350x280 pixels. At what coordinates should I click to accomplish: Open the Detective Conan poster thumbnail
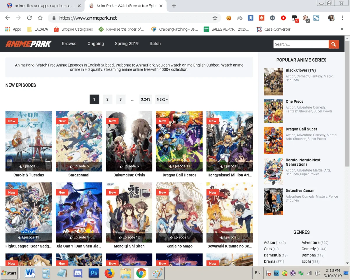tap(273, 202)
